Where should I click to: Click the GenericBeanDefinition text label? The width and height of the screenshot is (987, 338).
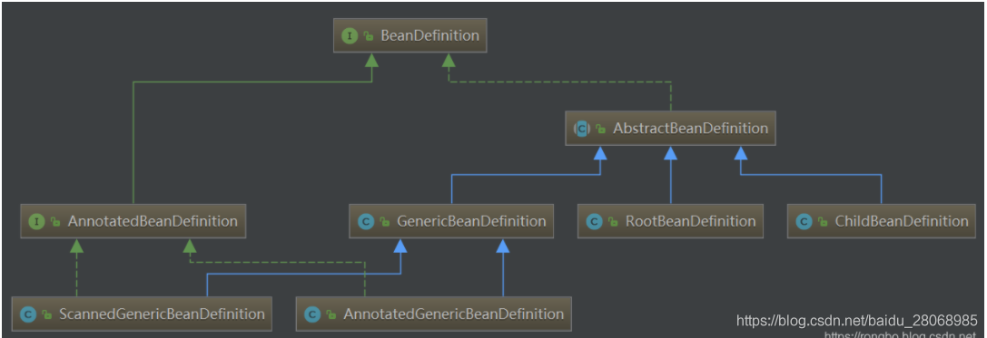[x=471, y=221]
